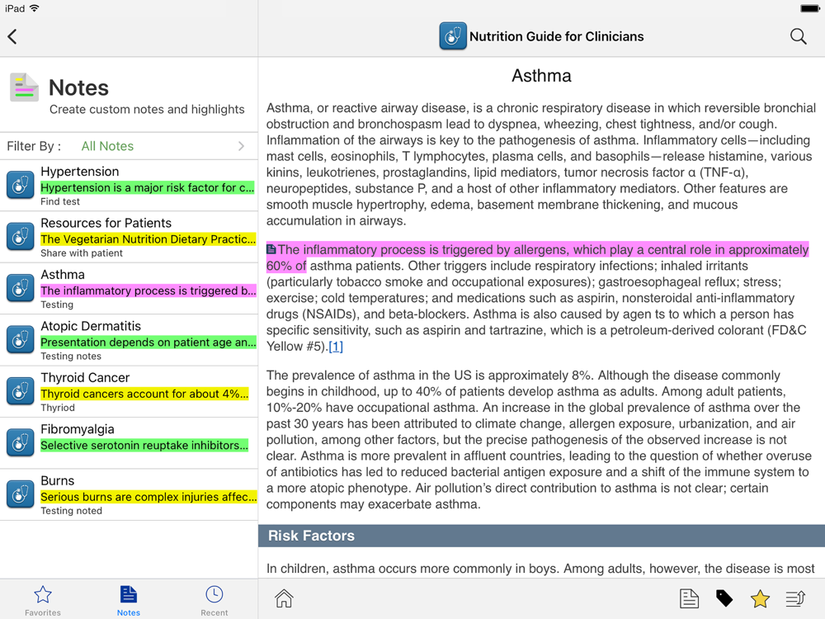Expand the Filter By All Notes chevron
This screenshot has width=825, height=619.
point(241,146)
